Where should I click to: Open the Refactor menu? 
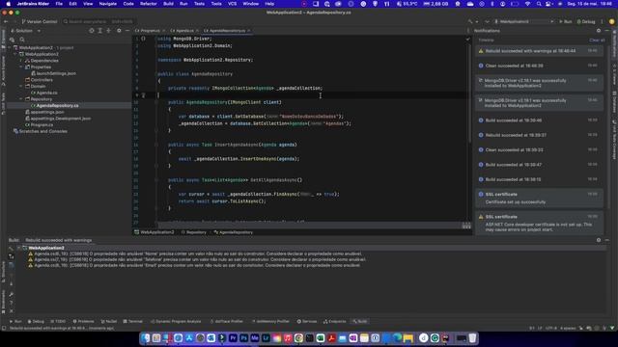[x=149, y=4]
